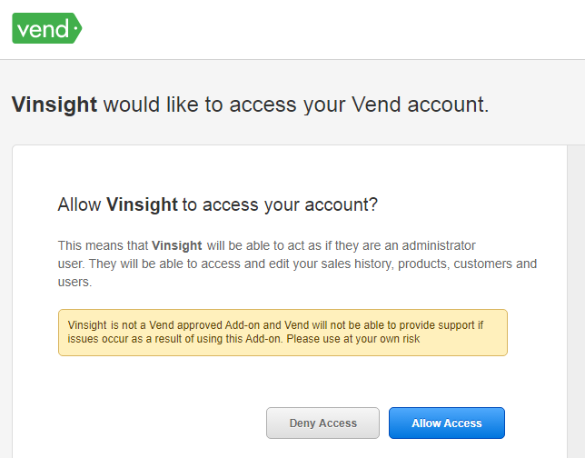Click the bold Vinsight in the dialog heading
This screenshot has height=458, width=585.
142,204
